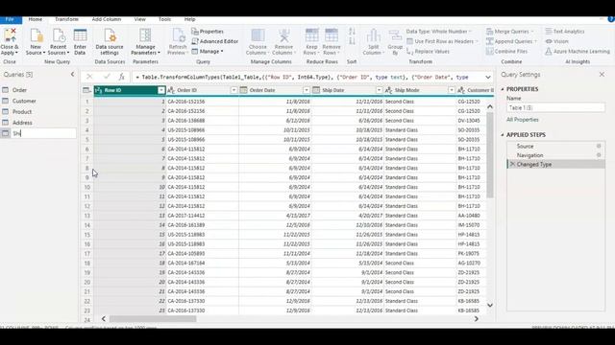The width and height of the screenshot is (615, 345).
Task: Click the vertical scrollbar down arrow
Action: pyautogui.click(x=490, y=305)
